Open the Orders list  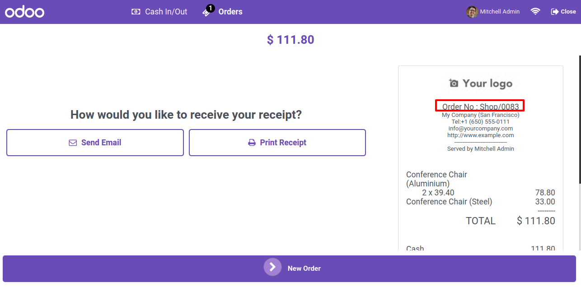point(222,12)
